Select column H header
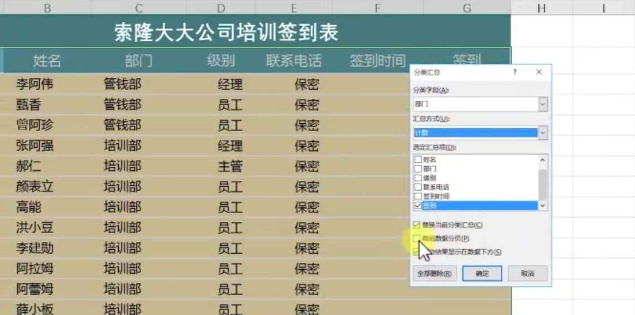Viewport: 635px width, 315px height. (x=542, y=8)
